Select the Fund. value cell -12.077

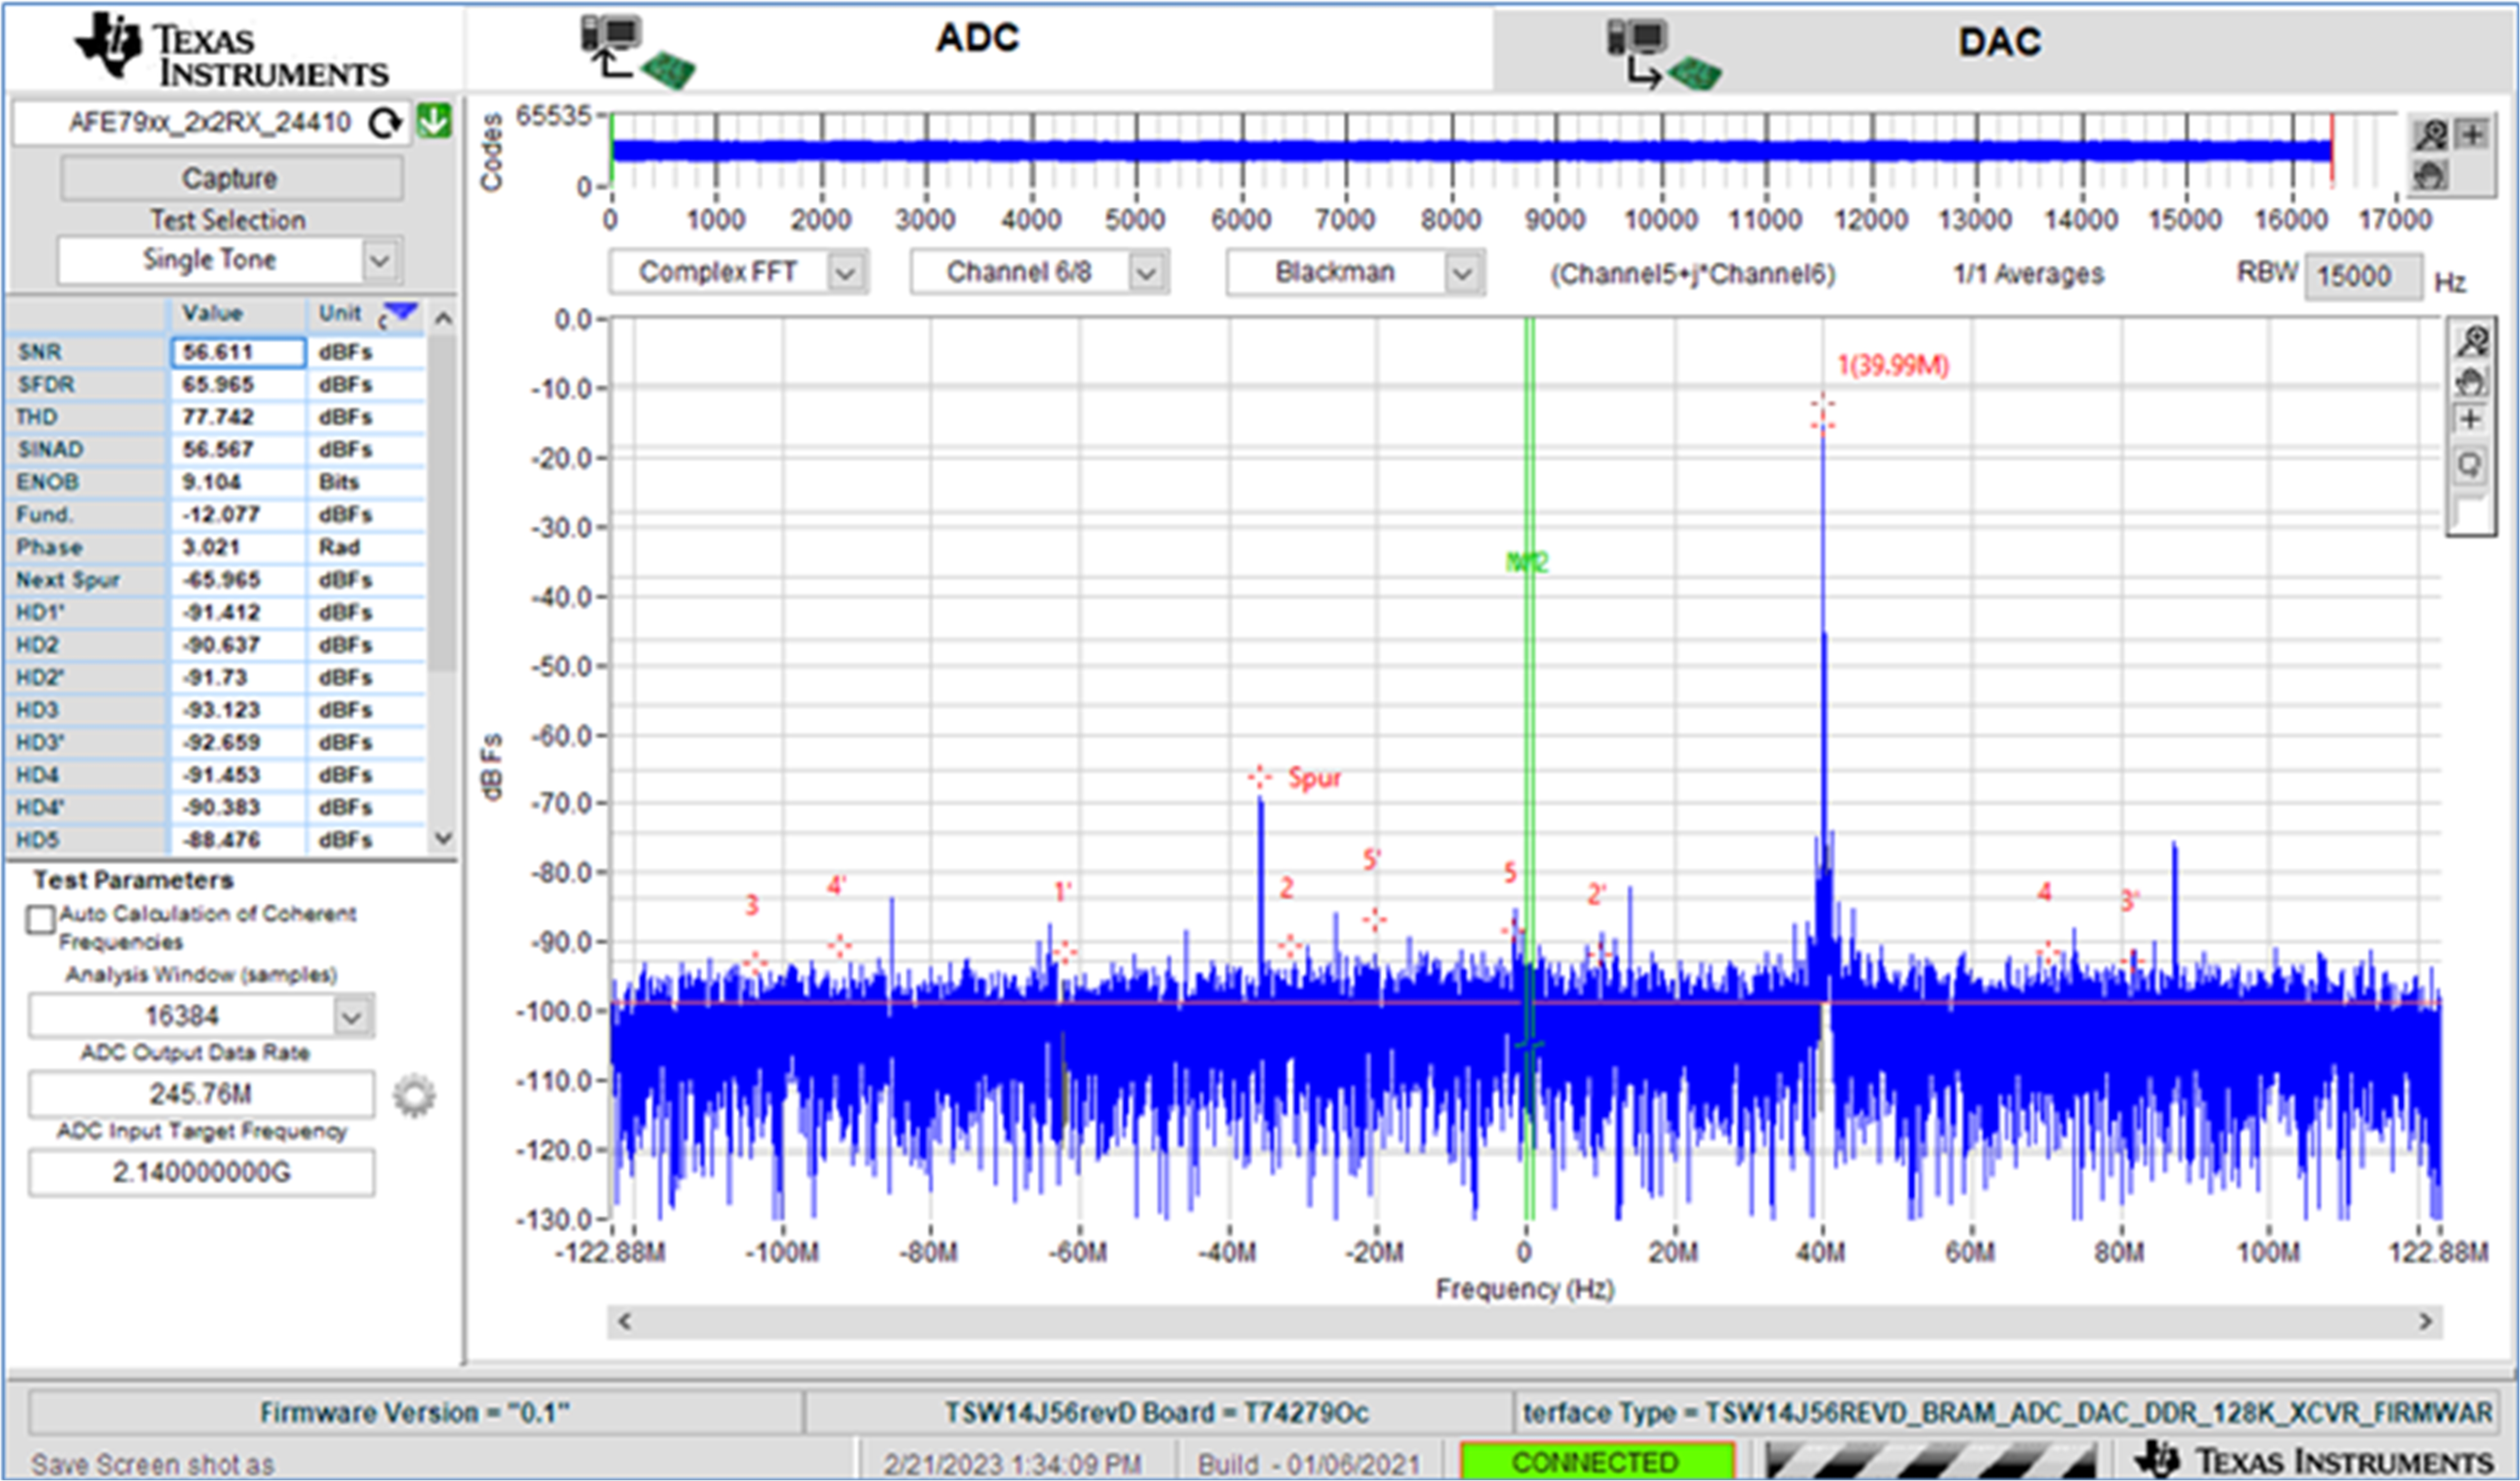(x=238, y=514)
